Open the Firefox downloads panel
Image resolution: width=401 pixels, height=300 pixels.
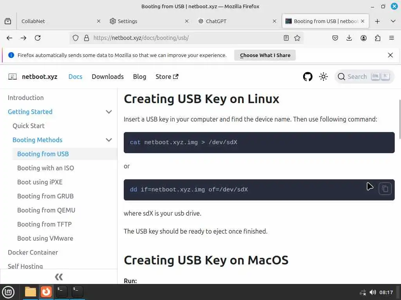[349, 38]
